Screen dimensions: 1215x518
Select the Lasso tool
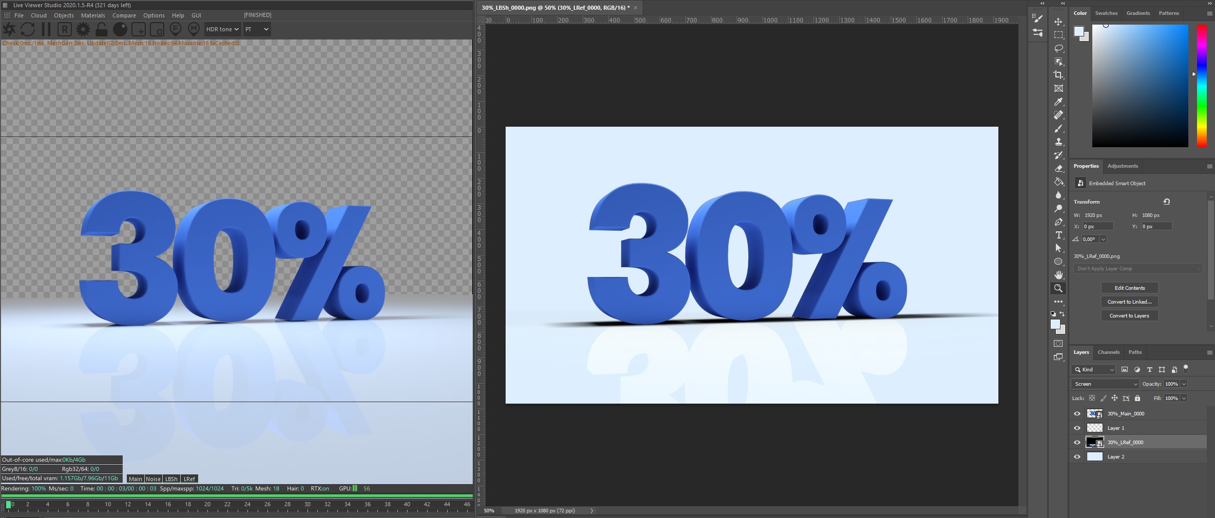(x=1058, y=48)
